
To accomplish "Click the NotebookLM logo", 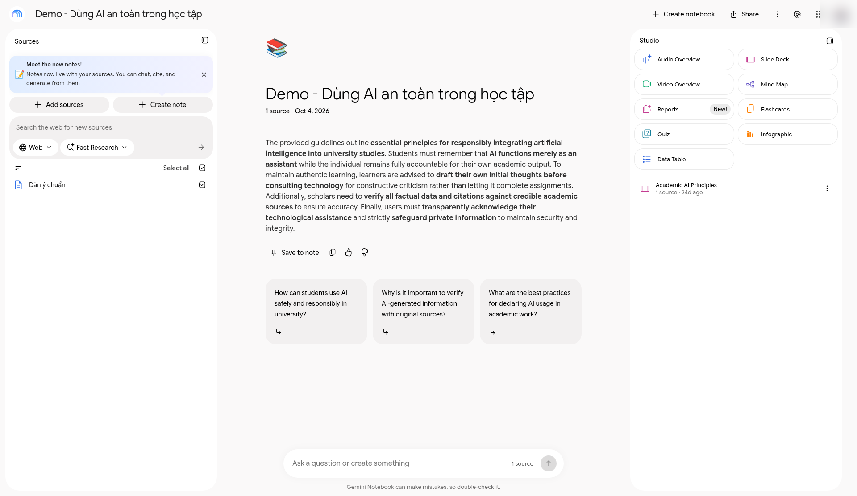I will point(17,14).
